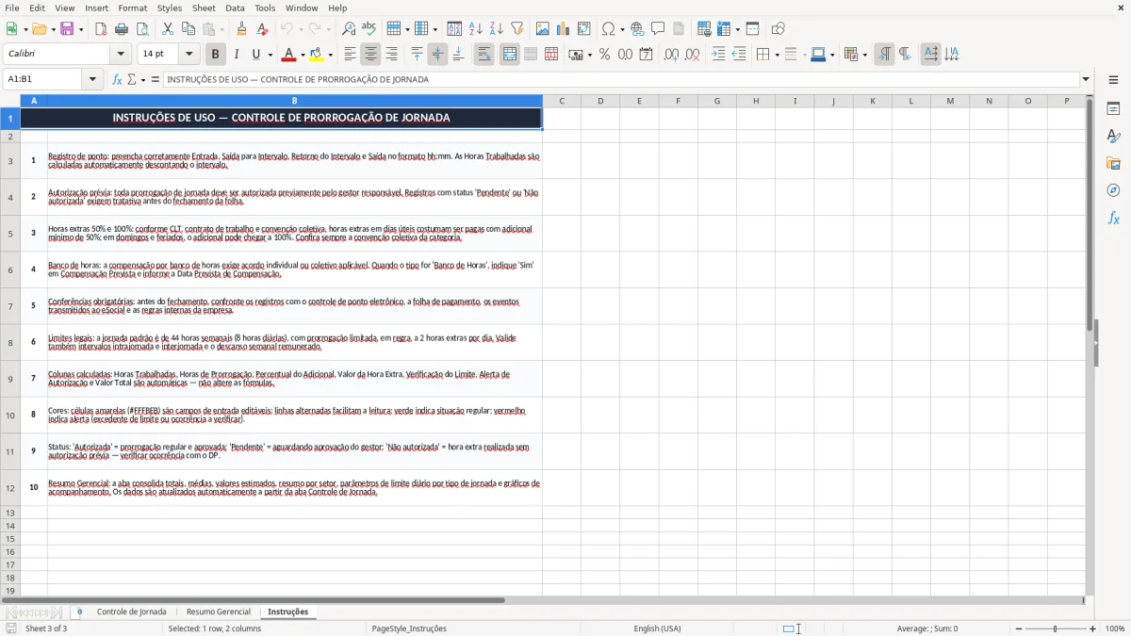
Task: Expand Background Color dropdown arrow
Action: click(330, 55)
